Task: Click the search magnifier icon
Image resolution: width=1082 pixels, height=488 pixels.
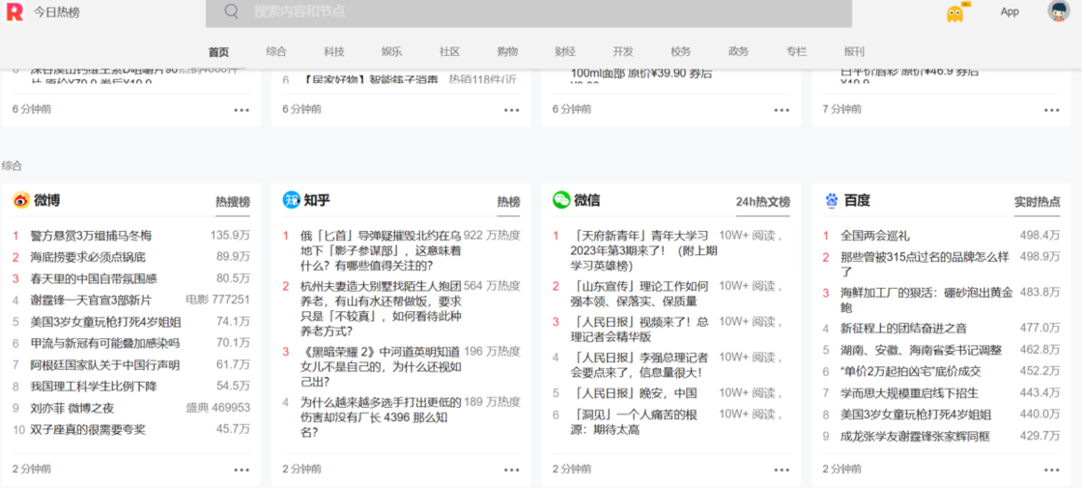Action: tap(232, 11)
